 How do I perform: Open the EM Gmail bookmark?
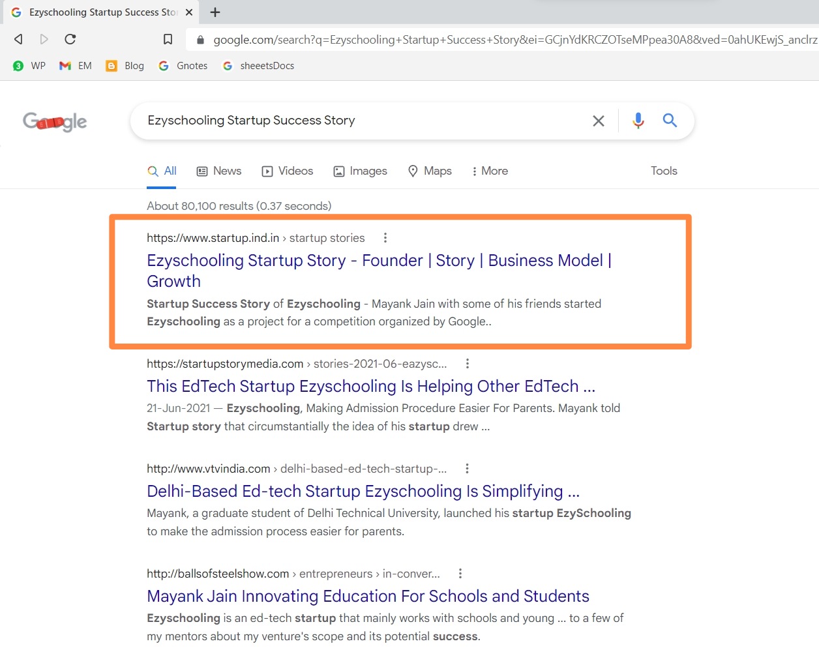pyautogui.click(x=76, y=66)
